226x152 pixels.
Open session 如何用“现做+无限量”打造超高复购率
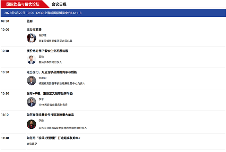(53, 138)
